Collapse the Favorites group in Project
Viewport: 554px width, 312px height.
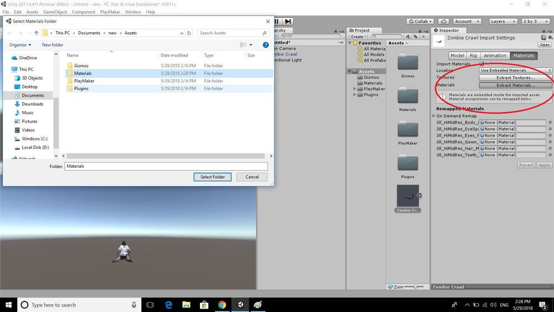point(350,43)
